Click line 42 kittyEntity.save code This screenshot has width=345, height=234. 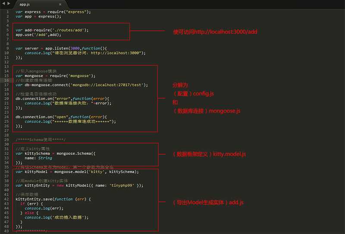tap(53, 199)
